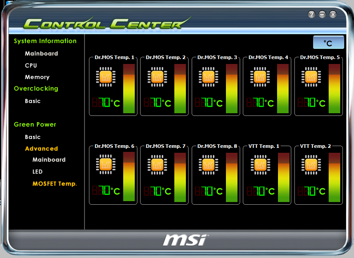
Task: Click the "VTT Temp. 1" panel label
Action: coord(264,146)
